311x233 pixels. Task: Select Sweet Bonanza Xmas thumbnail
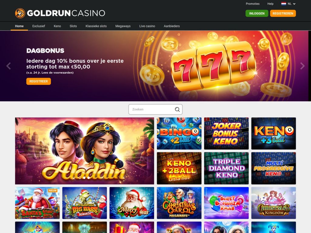[x=226, y=203]
